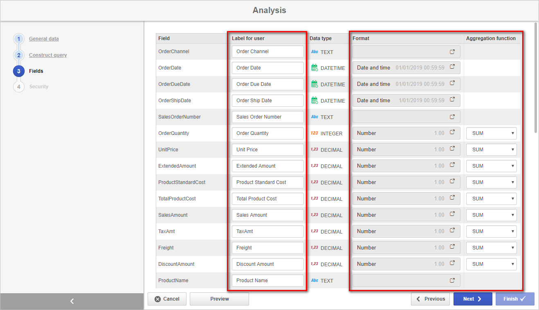Go to Construct query step
The height and width of the screenshot is (310, 539).
click(48, 55)
